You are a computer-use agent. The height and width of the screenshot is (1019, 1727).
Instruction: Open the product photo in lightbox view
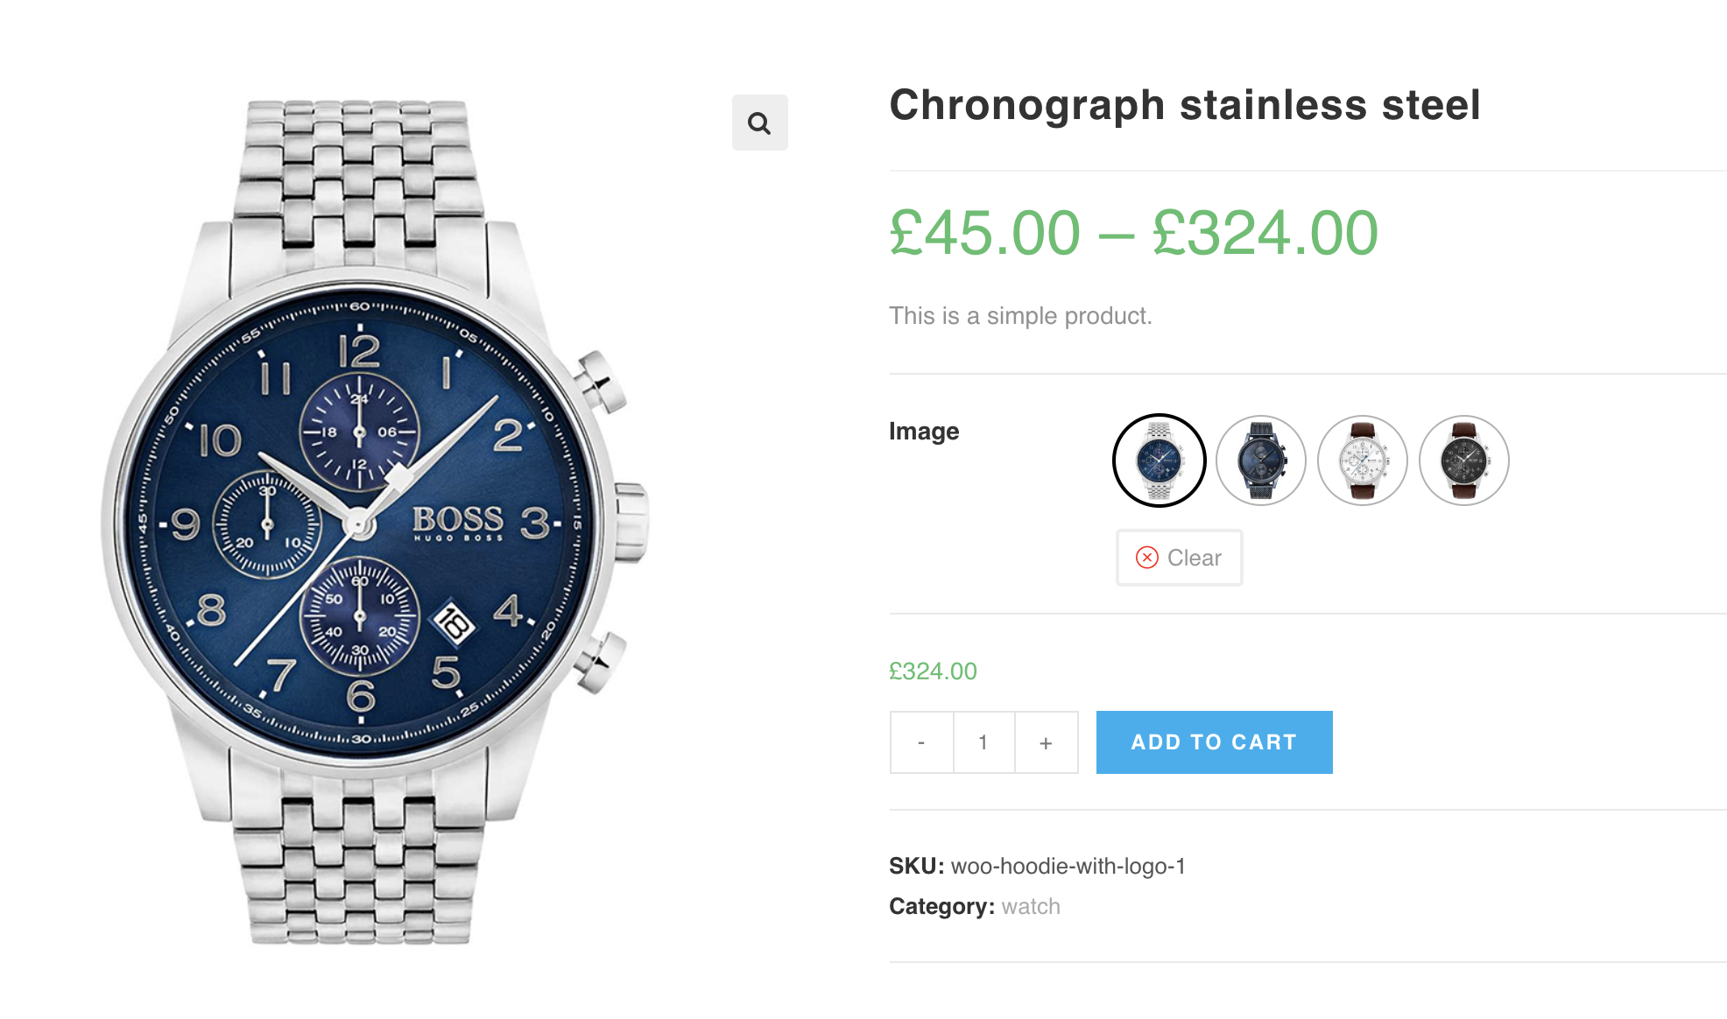(x=758, y=123)
